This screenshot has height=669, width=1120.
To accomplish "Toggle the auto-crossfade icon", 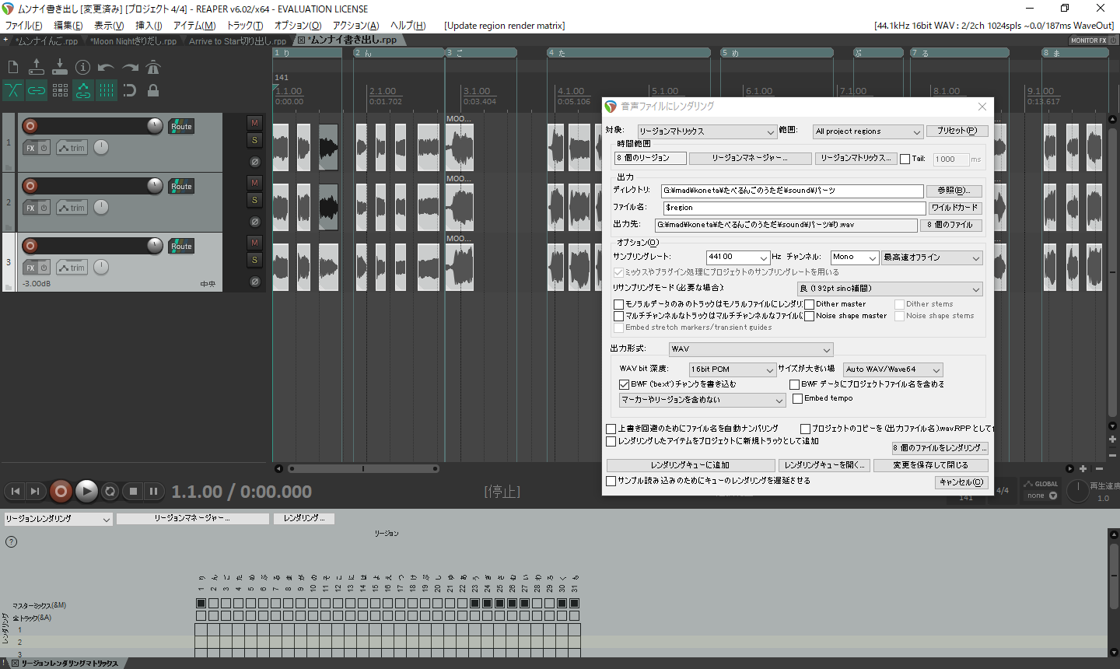I will point(13,90).
